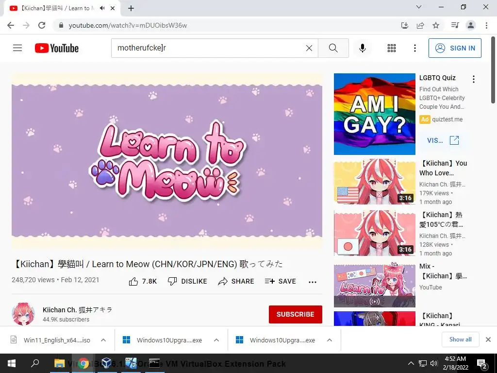Open File Explorer from taskbar
The image size is (497, 373).
pos(59,363)
